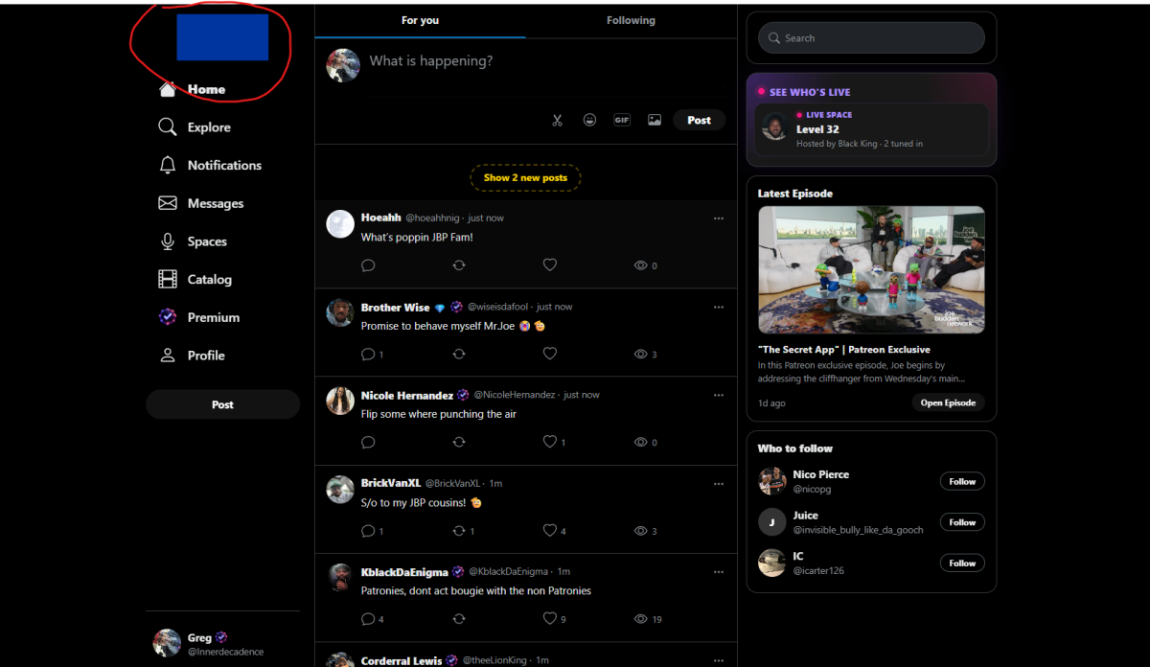1150x667 pixels.
Task: Open more options on Corderral Lewis's post
Action: (719, 659)
